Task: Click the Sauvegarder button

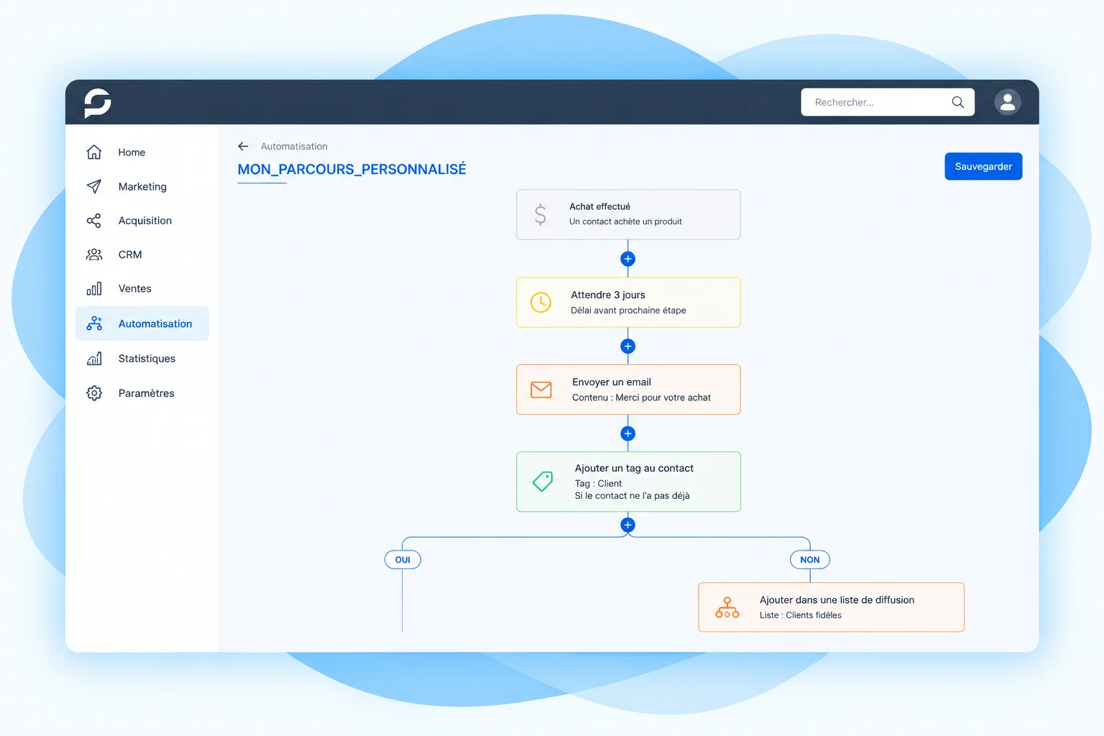Action: 983,167
